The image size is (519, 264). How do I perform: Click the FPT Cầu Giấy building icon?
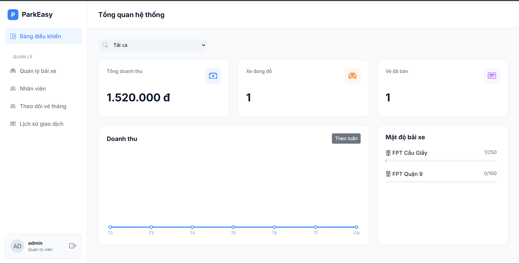tap(388, 153)
